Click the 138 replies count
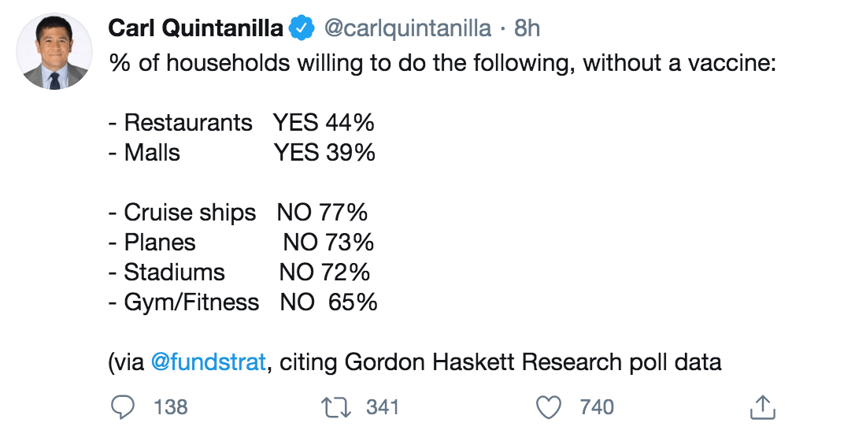This screenshot has height=430, width=855. pos(170,406)
